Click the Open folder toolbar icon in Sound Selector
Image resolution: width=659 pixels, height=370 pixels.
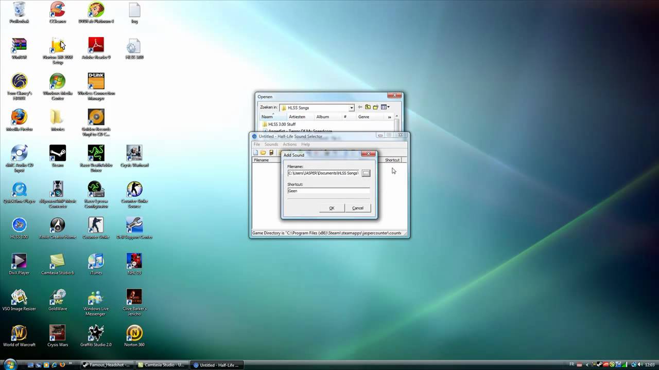(263, 153)
